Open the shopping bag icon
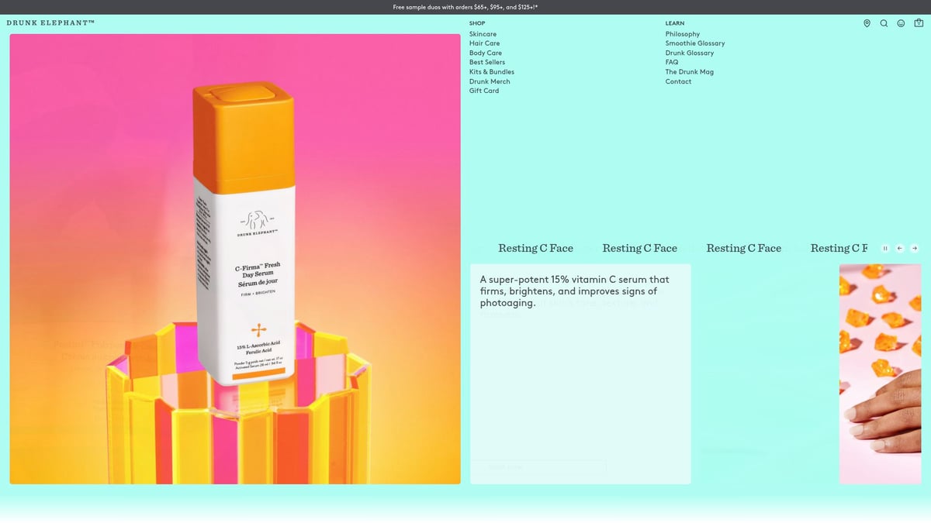The image size is (931, 523). 918,23
